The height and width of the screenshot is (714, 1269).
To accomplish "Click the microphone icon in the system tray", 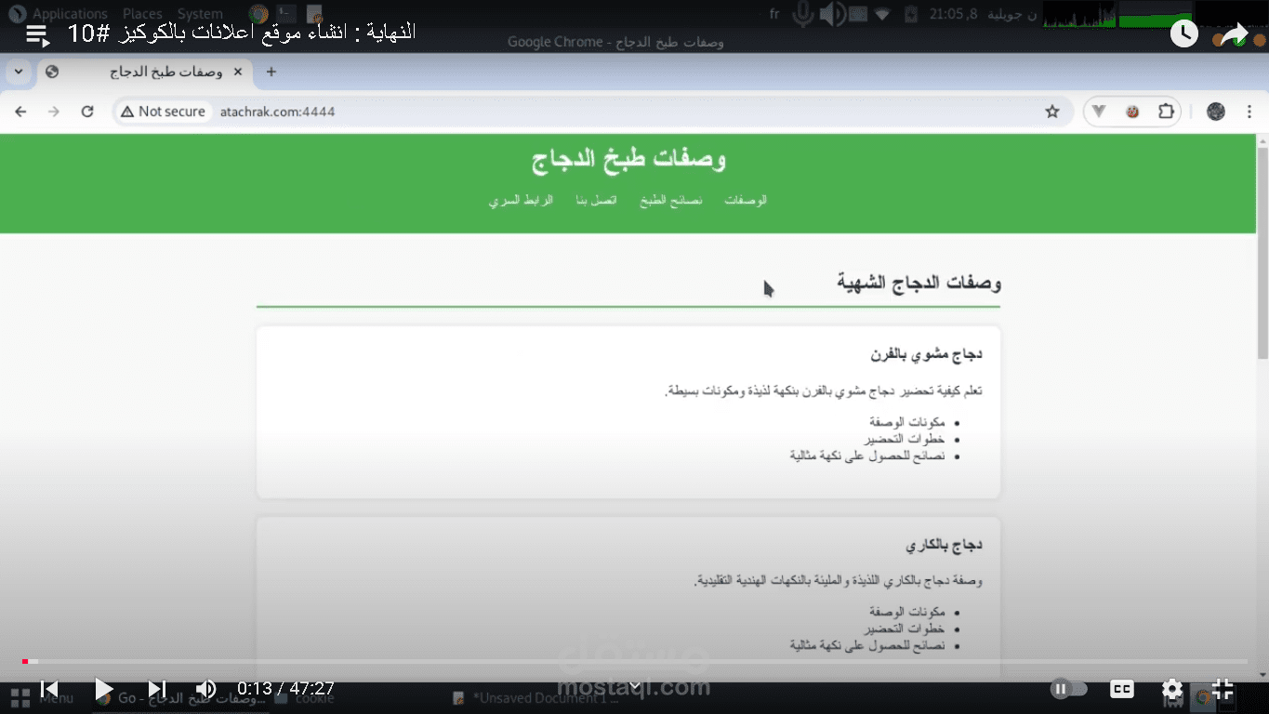I will [802, 14].
